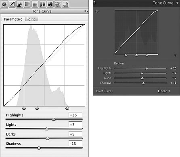Image resolution: width=180 pixels, height=157 pixels.
Task: Open the Presets sliders icon
Action: coord(58,4)
